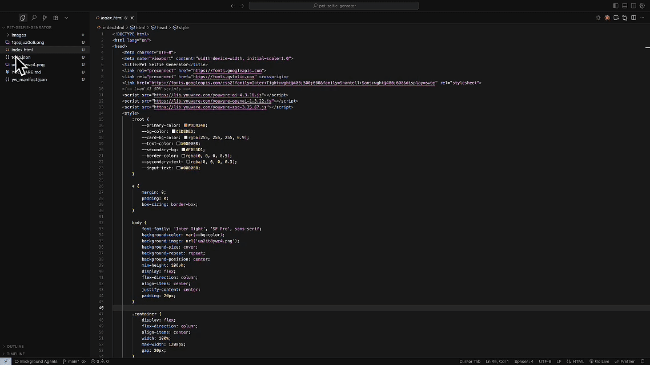
Task: Expand the images folder
Action: point(19,35)
